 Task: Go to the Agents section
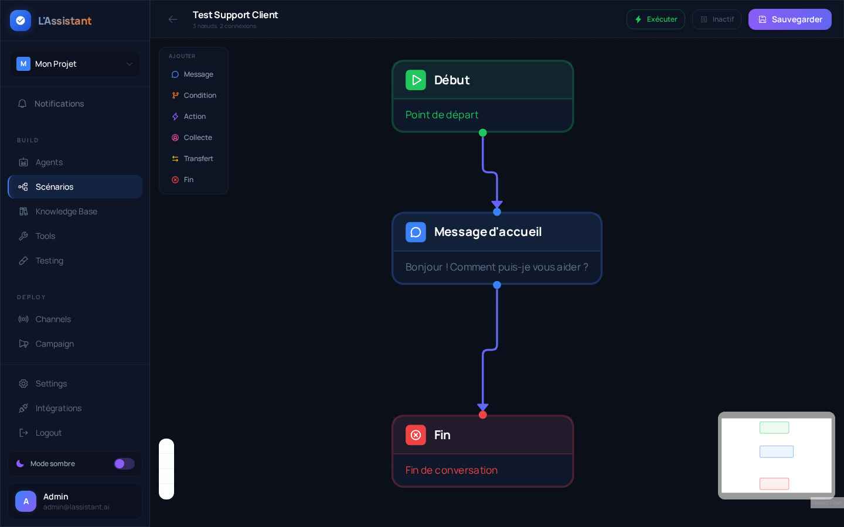49,162
